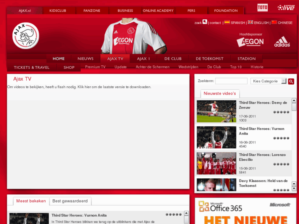Open NIEUWS in main navigation
Image resolution: width=299 pixels, height=224 pixels.
(86, 58)
